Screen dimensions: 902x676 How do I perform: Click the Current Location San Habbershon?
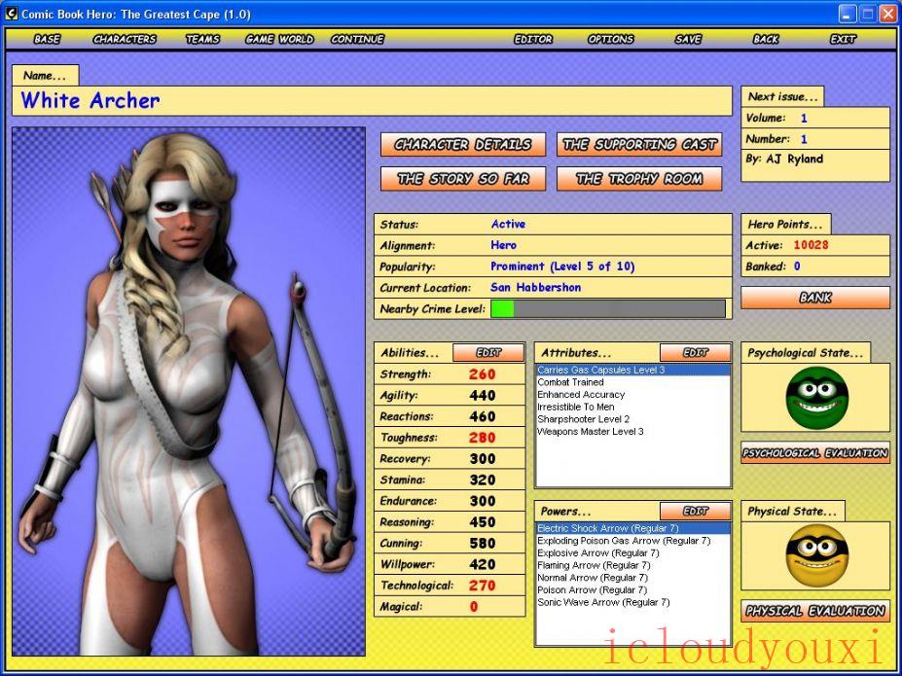point(535,287)
